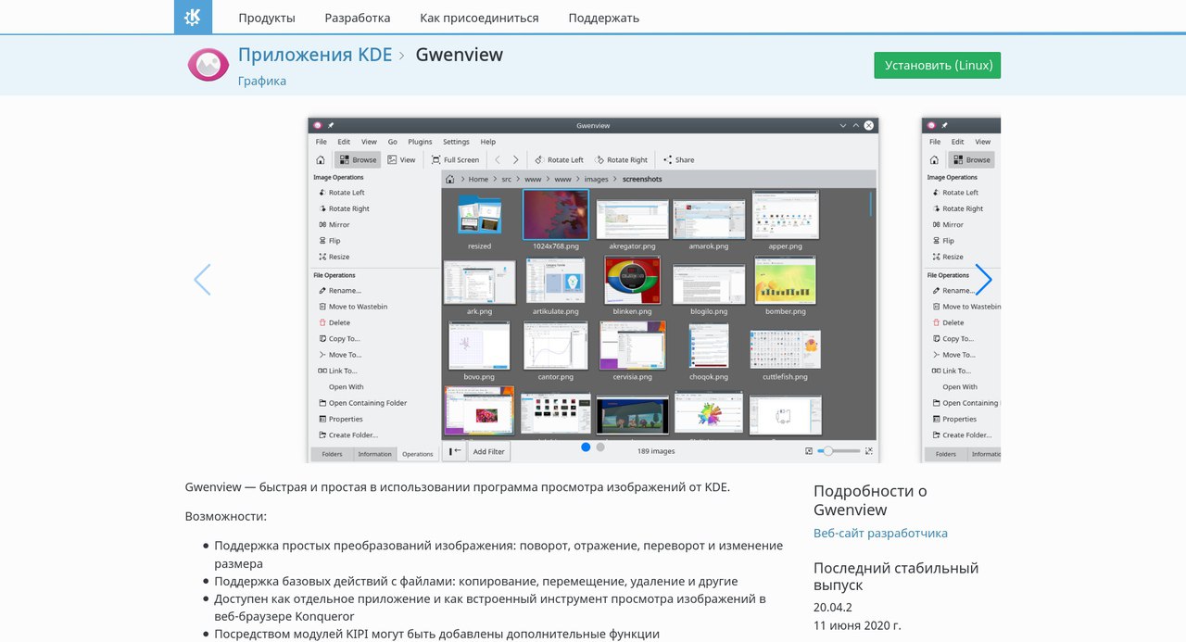
Task: Adjust the thumbnail size slider in Gwenview
Action: point(839,451)
